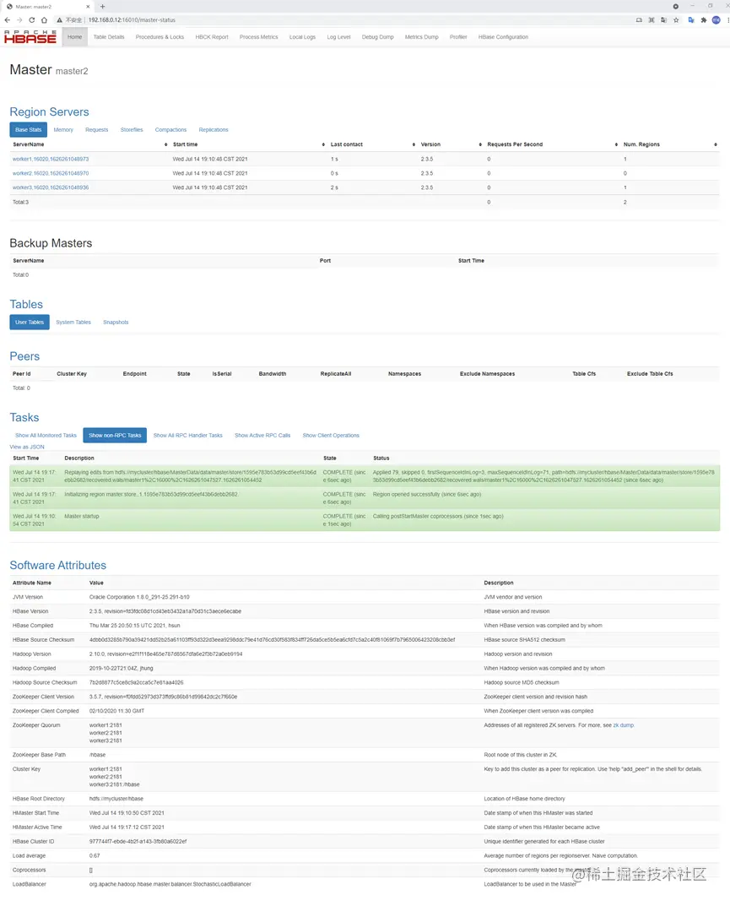
Task: Click the Load average value '0.67'
Action: point(95,856)
